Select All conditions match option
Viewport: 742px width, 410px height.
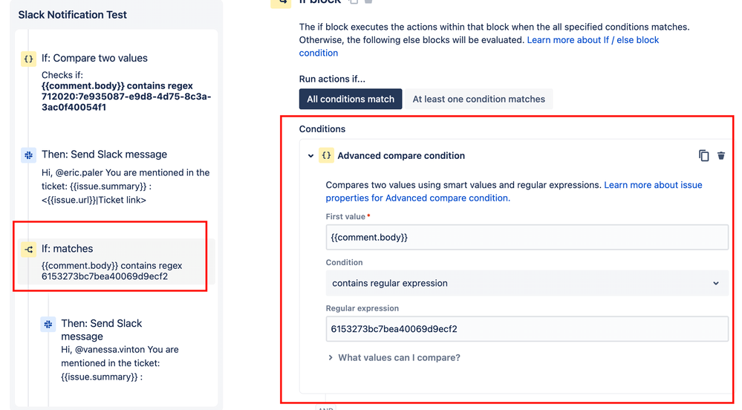pyautogui.click(x=351, y=99)
